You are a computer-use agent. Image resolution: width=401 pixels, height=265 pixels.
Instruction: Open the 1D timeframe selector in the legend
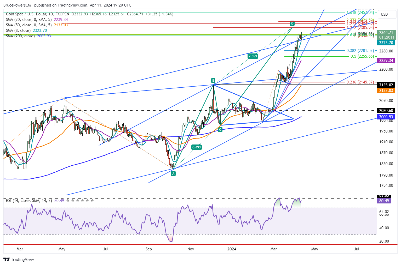point(51,14)
